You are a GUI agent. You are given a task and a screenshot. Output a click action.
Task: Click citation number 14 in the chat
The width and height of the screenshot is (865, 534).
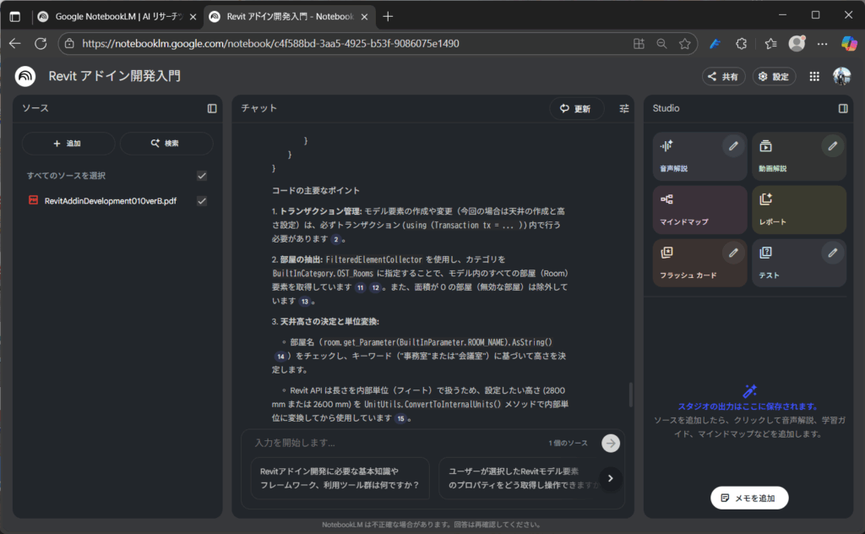pyautogui.click(x=280, y=357)
